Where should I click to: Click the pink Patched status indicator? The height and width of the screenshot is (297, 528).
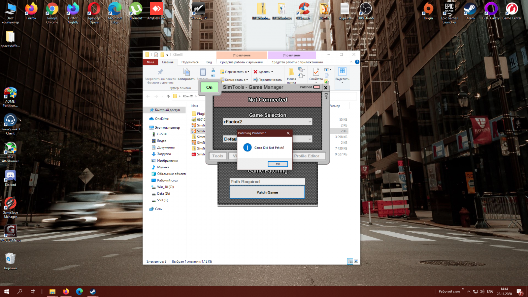click(x=316, y=87)
